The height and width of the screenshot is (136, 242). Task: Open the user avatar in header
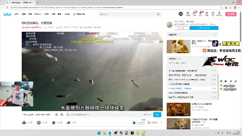(181, 14)
